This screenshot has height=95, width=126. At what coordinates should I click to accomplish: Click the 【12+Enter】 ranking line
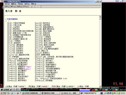[16, 69]
